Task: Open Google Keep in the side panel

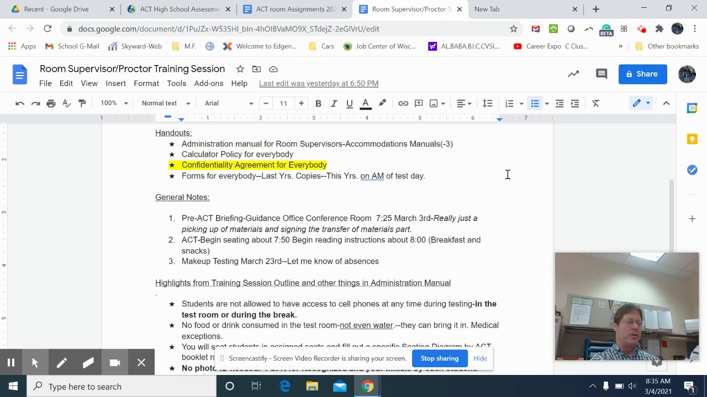Action: click(x=692, y=139)
